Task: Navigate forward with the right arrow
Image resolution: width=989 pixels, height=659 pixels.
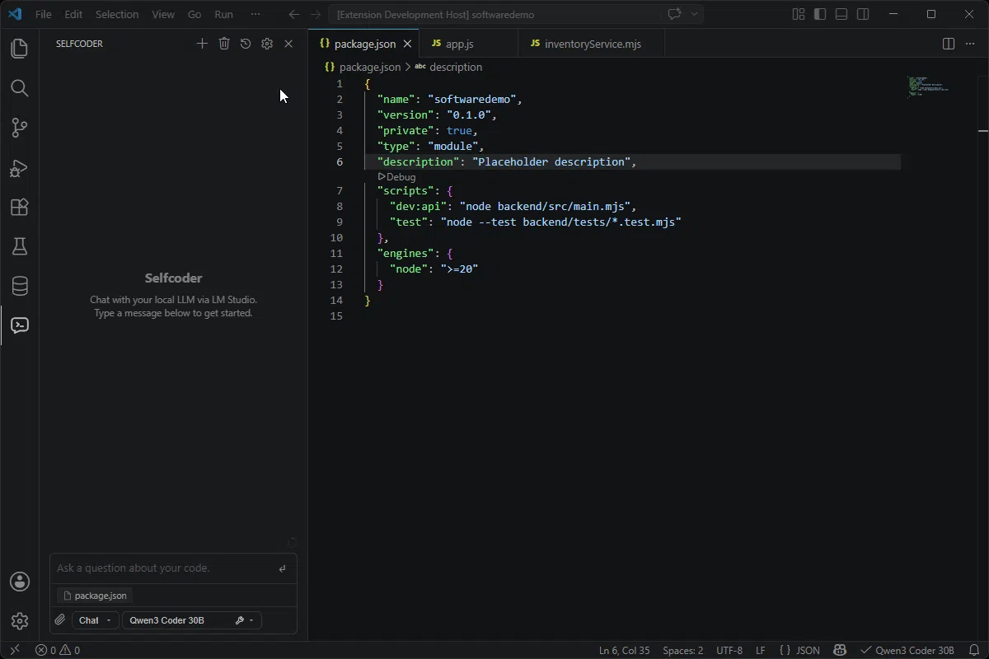Action: pyautogui.click(x=316, y=14)
